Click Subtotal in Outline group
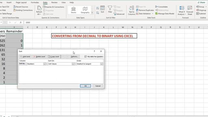This screenshot has width=208, height=117. [x=201, y=14]
